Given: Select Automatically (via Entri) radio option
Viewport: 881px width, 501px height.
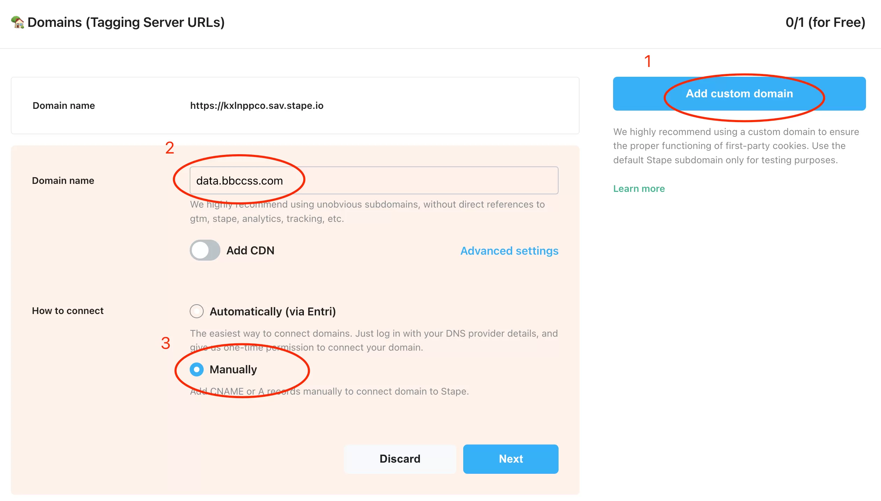Looking at the screenshot, I should pyautogui.click(x=197, y=311).
